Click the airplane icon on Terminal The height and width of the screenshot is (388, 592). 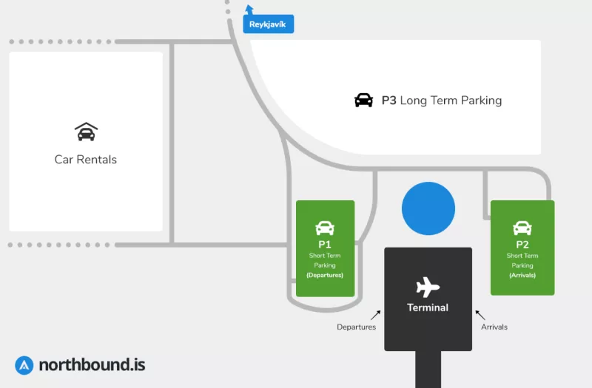(428, 287)
